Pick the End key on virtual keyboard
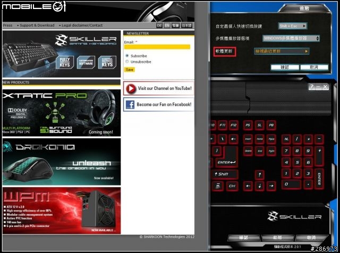The width and height of the screenshot is (340, 253). coord(260,151)
